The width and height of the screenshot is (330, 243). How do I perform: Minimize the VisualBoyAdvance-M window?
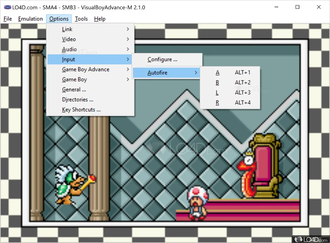[276, 7]
